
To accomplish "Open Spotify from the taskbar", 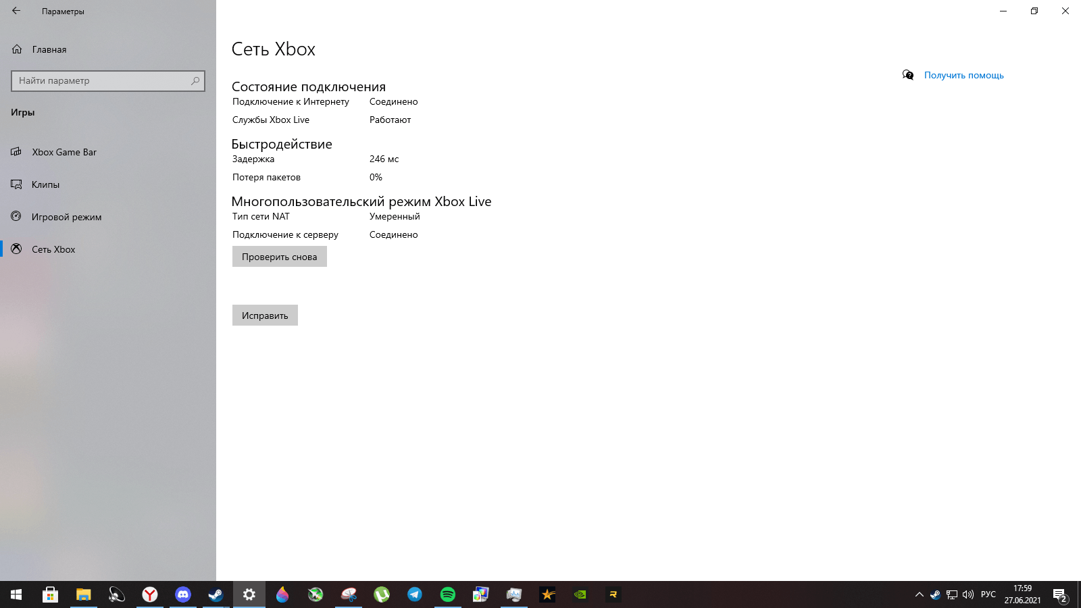I will pos(448,594).
